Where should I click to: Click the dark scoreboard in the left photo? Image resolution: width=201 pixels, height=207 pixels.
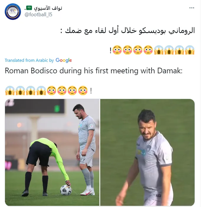(35, 106)
